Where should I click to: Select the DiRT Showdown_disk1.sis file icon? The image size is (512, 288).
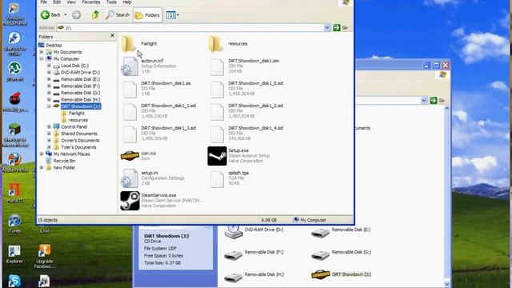[130, 89]
